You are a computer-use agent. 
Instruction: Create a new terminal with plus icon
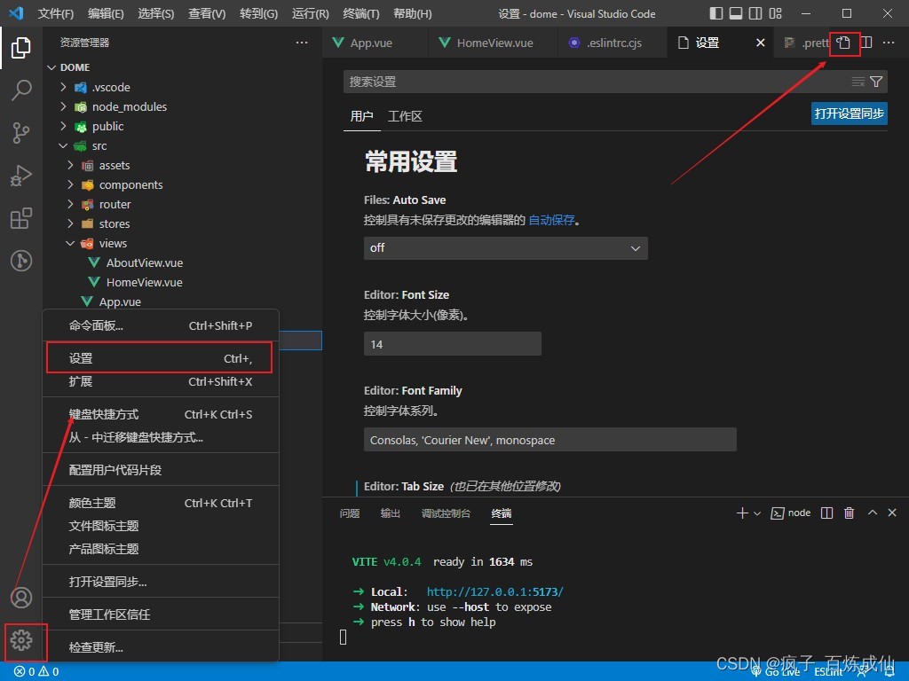741,513
